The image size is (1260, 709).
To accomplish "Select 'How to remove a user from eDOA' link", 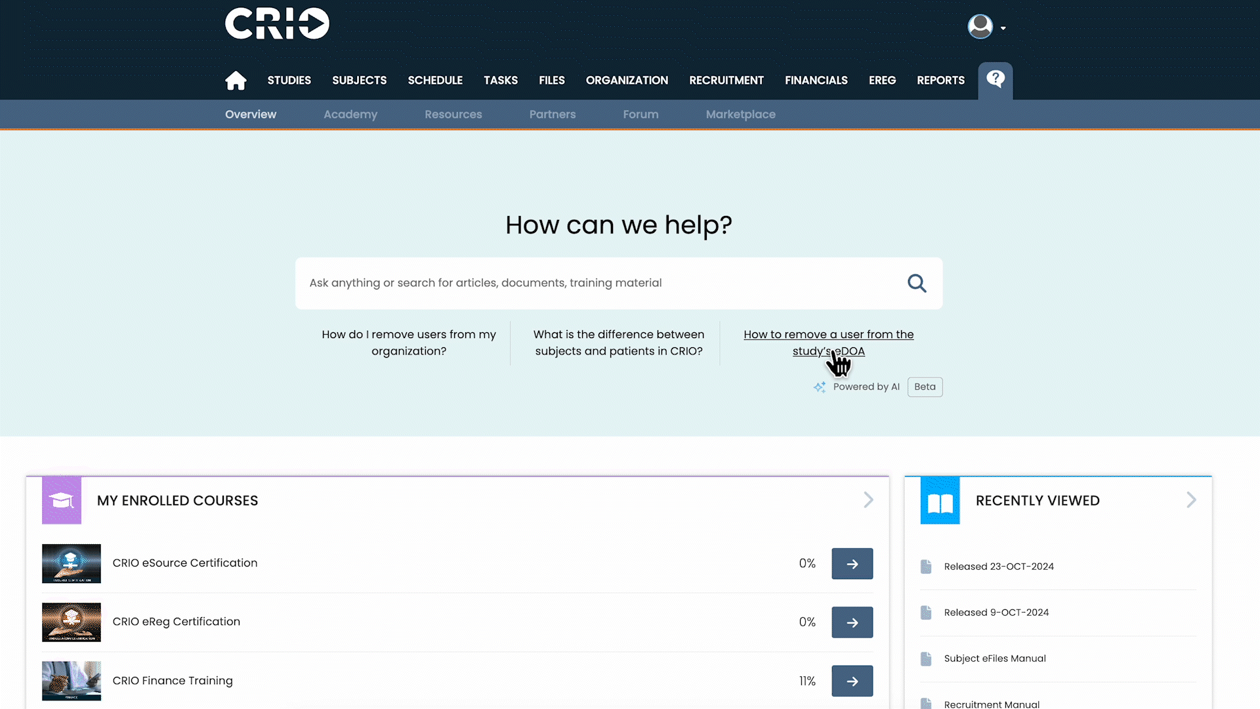I will [828, 343].
